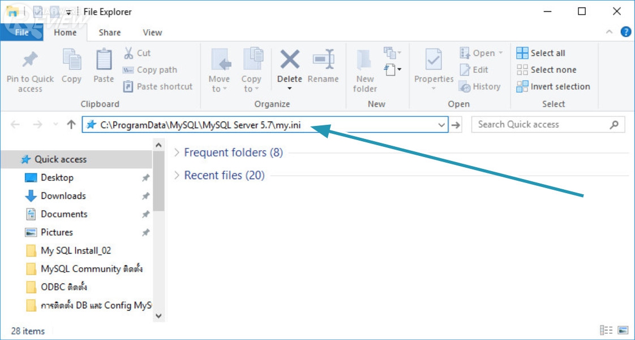This screenshot has width=635, height=340.
Task: Click the Up one level arrow
Action: (71, 124)
